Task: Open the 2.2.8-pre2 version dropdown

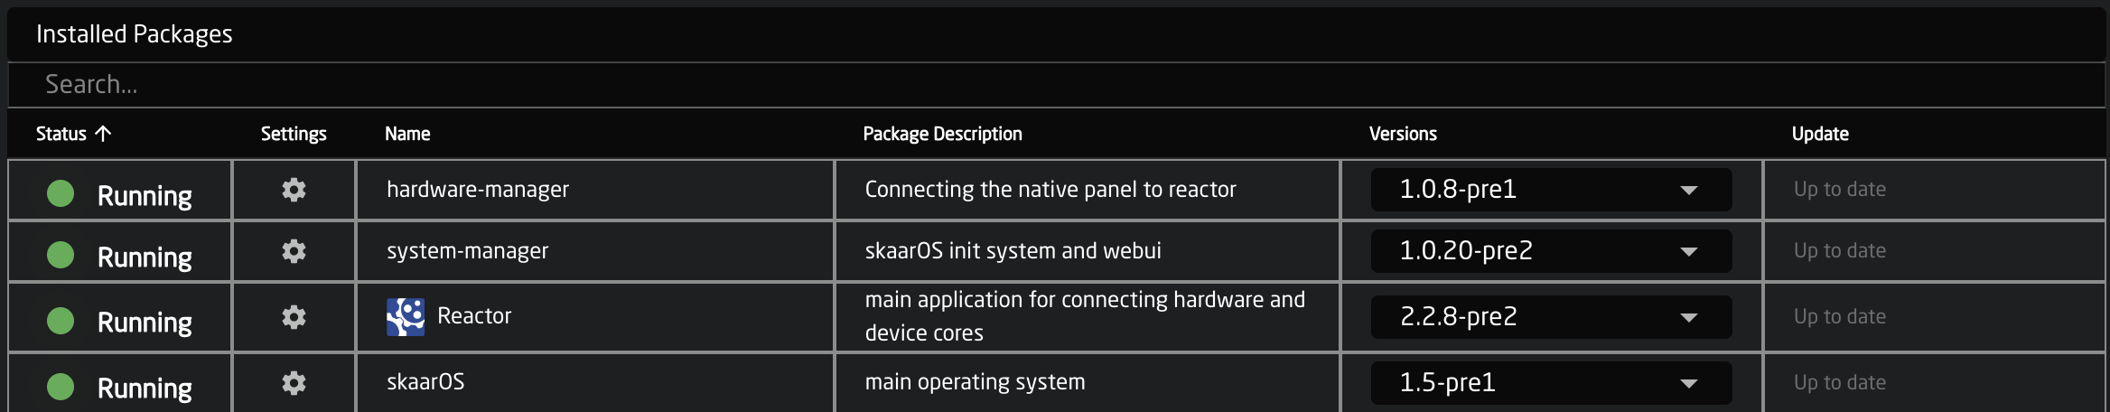Action: pyautogui.click(x=1551, y=317)
